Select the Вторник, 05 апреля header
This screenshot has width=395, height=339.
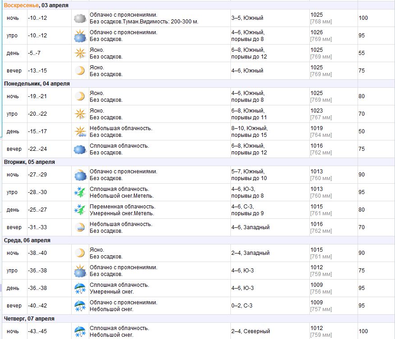point(29,162)
